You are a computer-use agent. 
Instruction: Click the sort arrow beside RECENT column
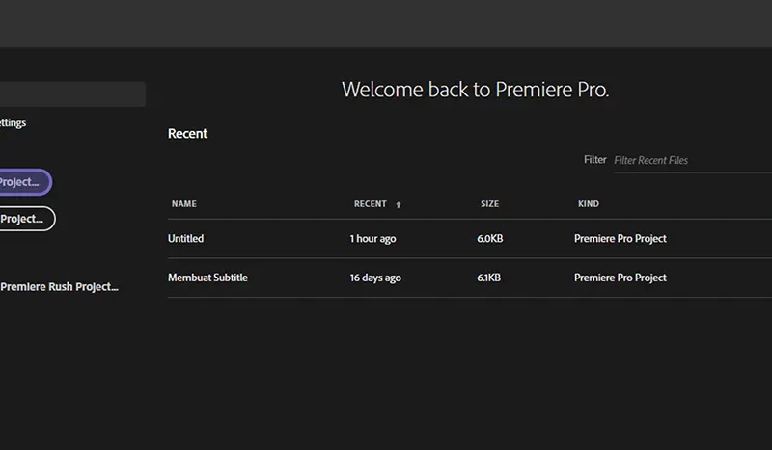click(399, 204)
